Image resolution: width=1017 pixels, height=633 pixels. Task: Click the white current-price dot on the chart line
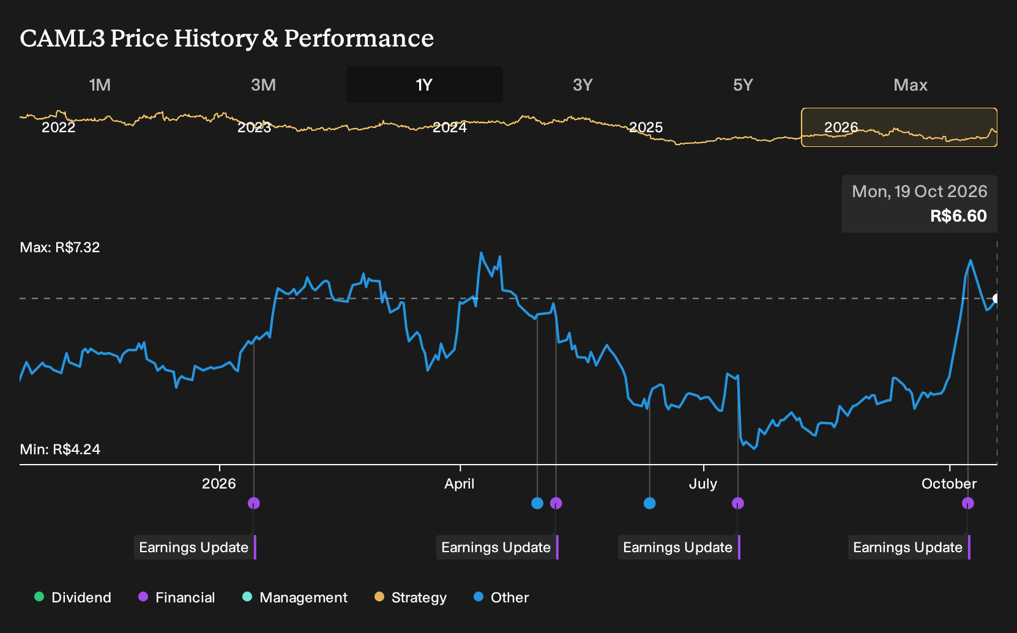[x=996, y=299]
